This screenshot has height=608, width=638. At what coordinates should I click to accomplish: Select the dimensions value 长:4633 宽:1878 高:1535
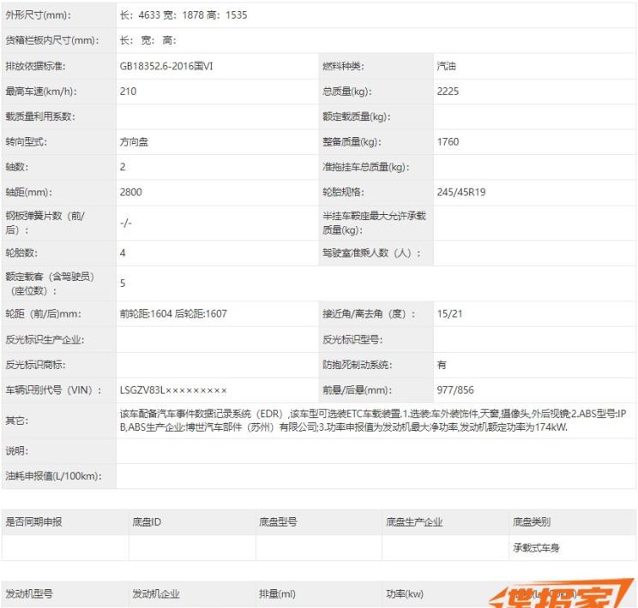[x=184, y=15]
